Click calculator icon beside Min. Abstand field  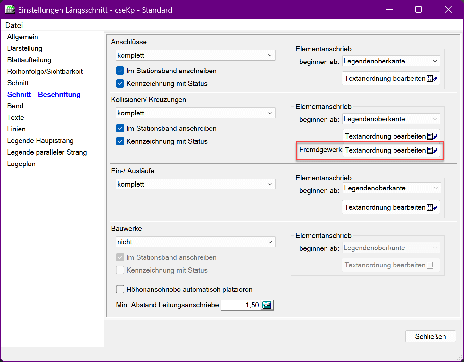tap(267, 305)
